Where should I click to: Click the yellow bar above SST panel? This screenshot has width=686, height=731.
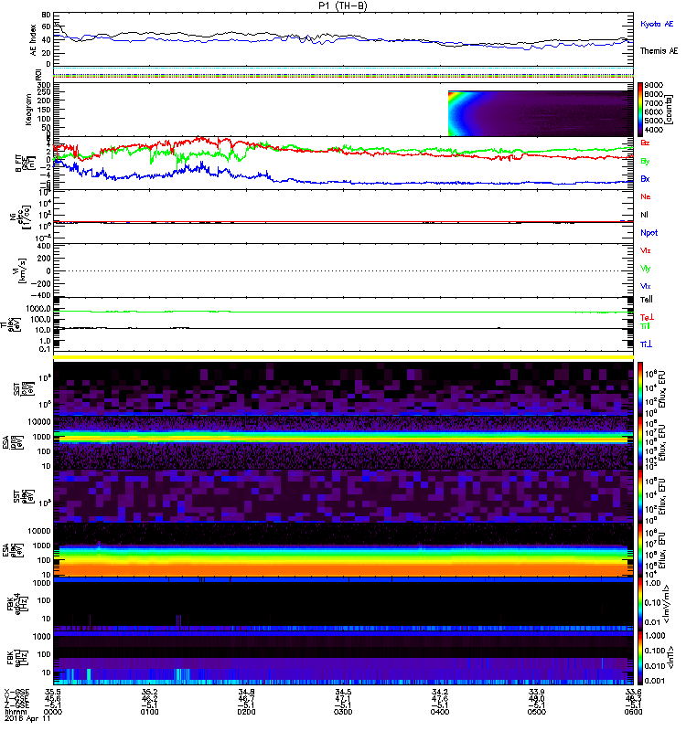344,357
